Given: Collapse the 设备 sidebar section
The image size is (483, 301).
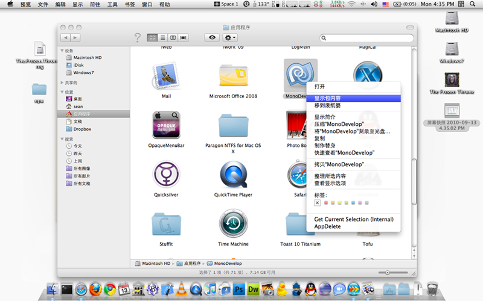Looking at the screenshot, I should pos(62,51).
